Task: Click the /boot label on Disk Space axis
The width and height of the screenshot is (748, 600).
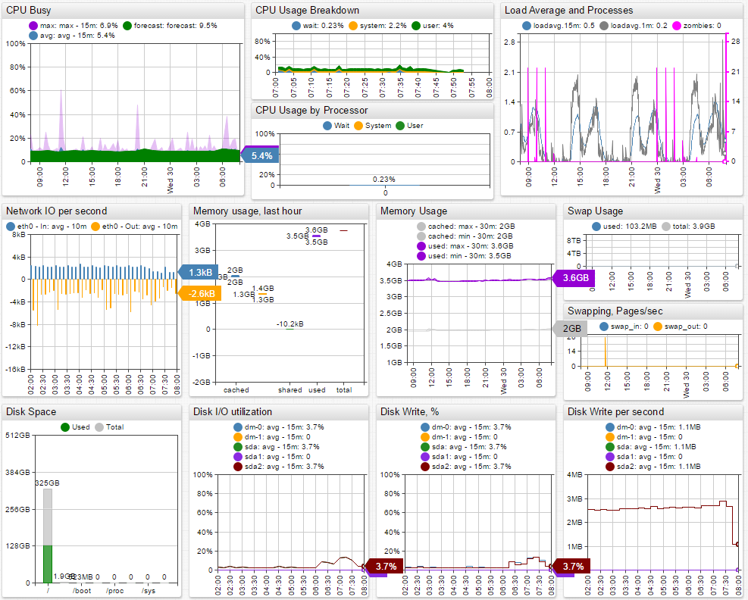Action: pyautogui.click(x=82, y=590)
